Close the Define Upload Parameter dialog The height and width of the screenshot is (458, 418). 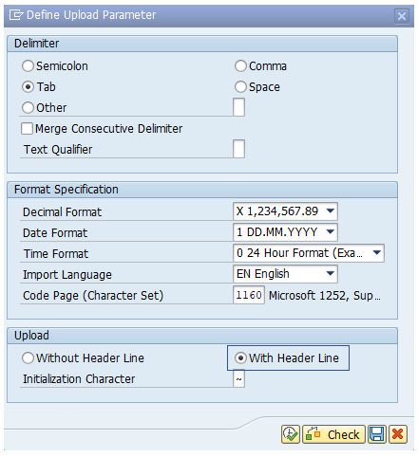pyautogui.click(x=402, y=16)
